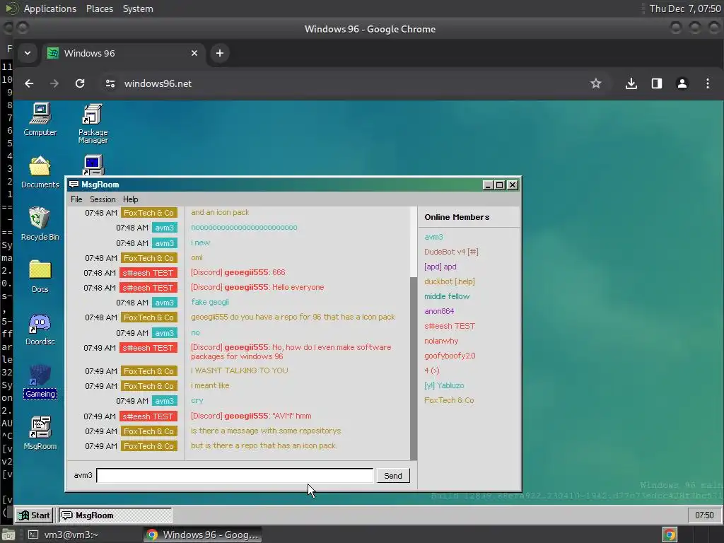
Task: Open the Documents folder icon
Action: [40, 173]
